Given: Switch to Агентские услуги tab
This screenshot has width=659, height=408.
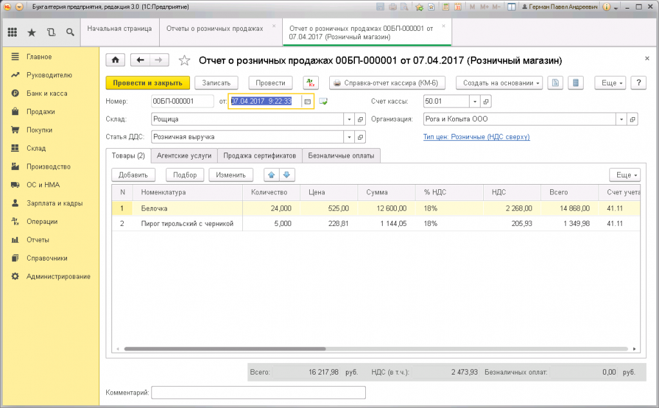Looking at the screenshot, I should (x=184, y=155).
